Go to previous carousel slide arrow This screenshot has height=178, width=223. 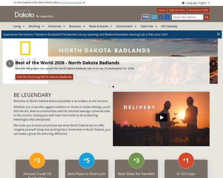pos(10,63)
